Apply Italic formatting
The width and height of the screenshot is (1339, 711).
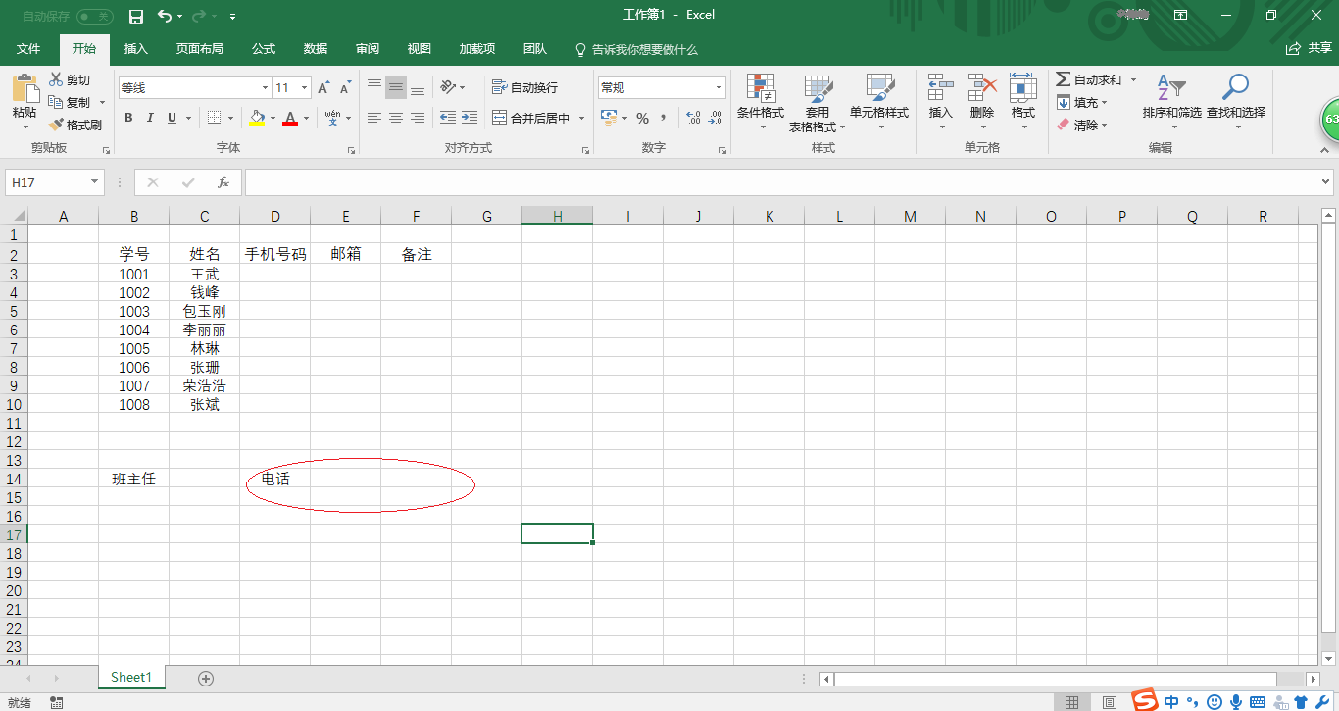tap(149, 118)
